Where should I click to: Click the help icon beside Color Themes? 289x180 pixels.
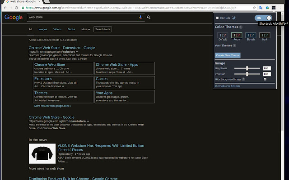(241, 27)
